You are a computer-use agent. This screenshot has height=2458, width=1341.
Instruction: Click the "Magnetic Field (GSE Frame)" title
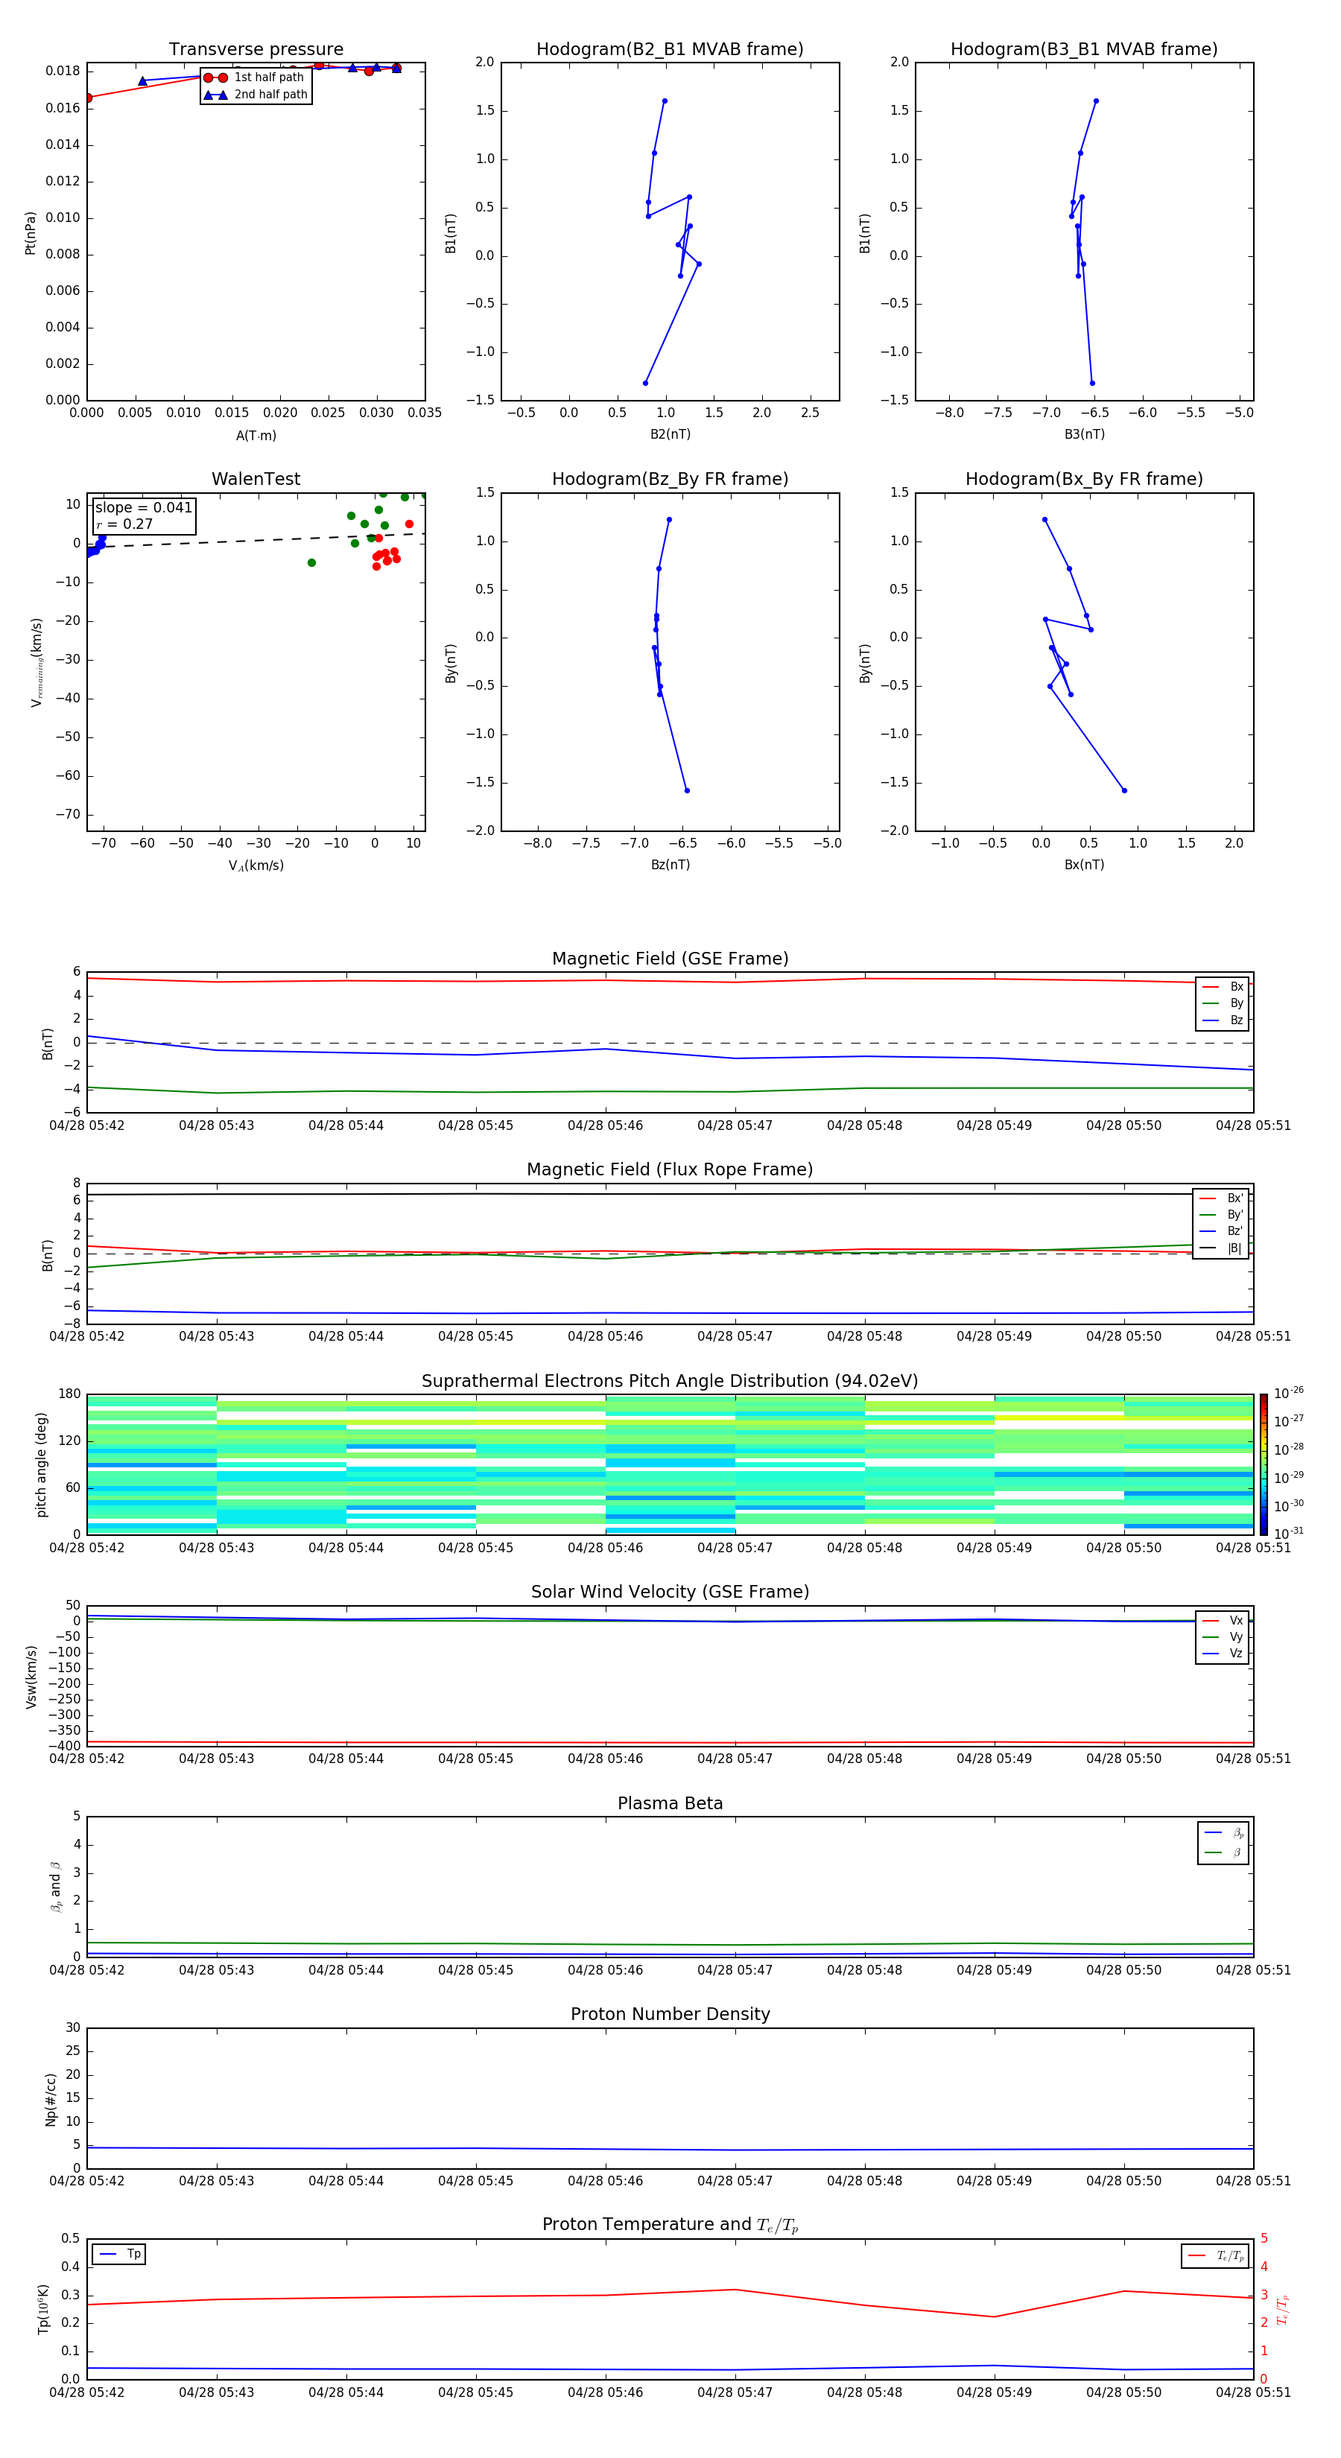pos(670,959)
